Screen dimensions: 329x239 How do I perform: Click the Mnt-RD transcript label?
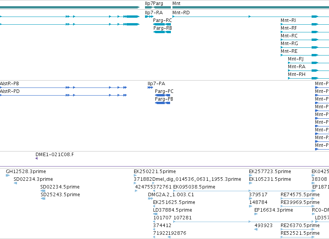click(x=181, y=13)
